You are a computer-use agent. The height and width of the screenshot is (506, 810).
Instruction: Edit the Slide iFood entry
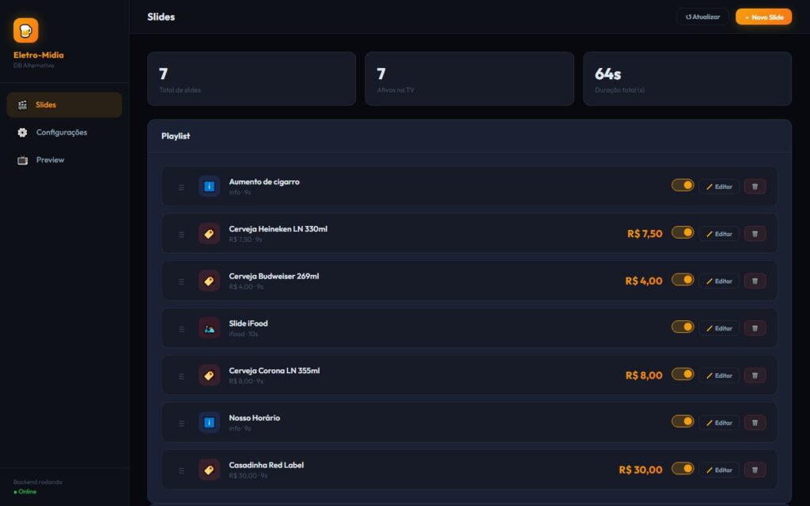click(x=719, y=328)
